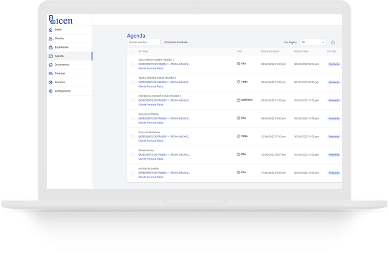Click the Buscar eventos search field
This screenshot has width=389, height=263.
[143, 42]
